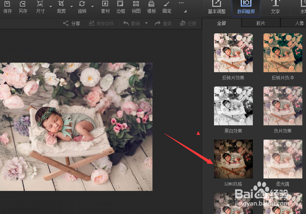Click the 撤销 undo button
The image size is (306, 214).
132,23
